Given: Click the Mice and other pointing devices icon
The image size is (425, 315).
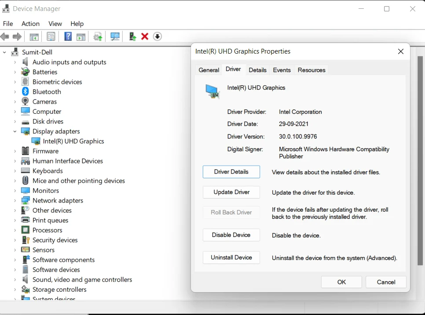Looking at the screenshot, I should point(25,180).
